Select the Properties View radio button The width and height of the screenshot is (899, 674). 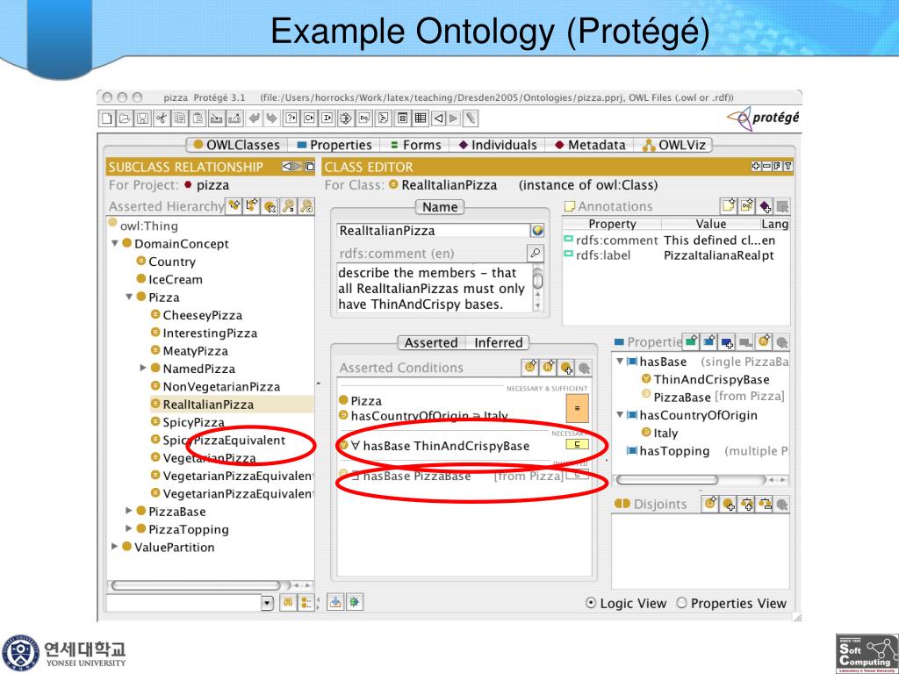(681, 603)
